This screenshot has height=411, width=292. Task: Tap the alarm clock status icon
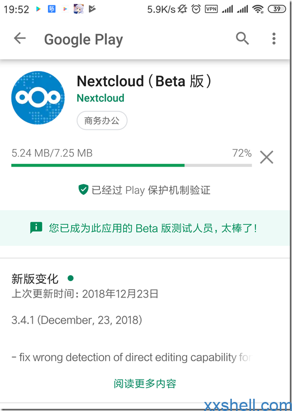click(196, 9)
